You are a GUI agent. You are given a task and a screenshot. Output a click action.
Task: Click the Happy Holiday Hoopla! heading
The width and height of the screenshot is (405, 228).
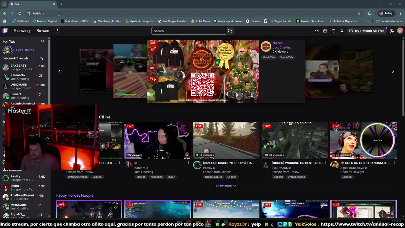coord(75,195)
